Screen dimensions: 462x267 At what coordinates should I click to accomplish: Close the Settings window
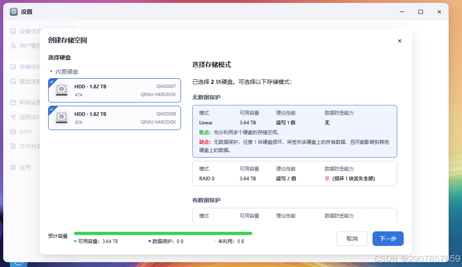(x=439, y=12)
